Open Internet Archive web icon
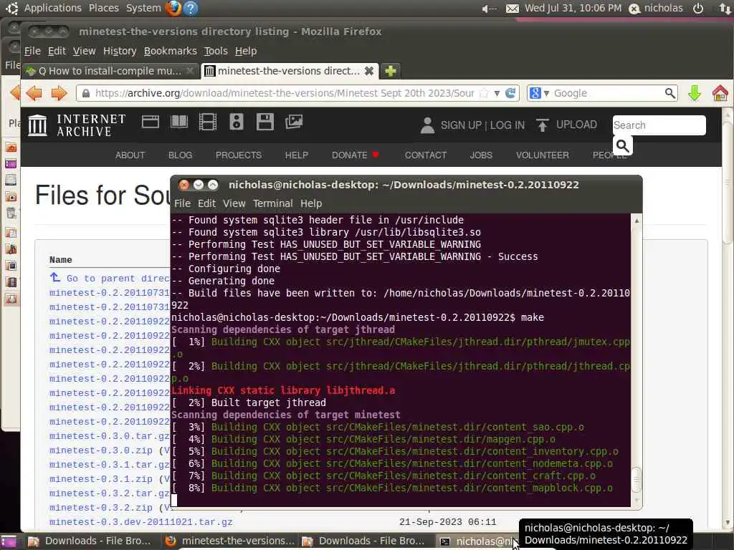This screenshot has width=734, height=550. pyautogui.click(x=151, y=122)
